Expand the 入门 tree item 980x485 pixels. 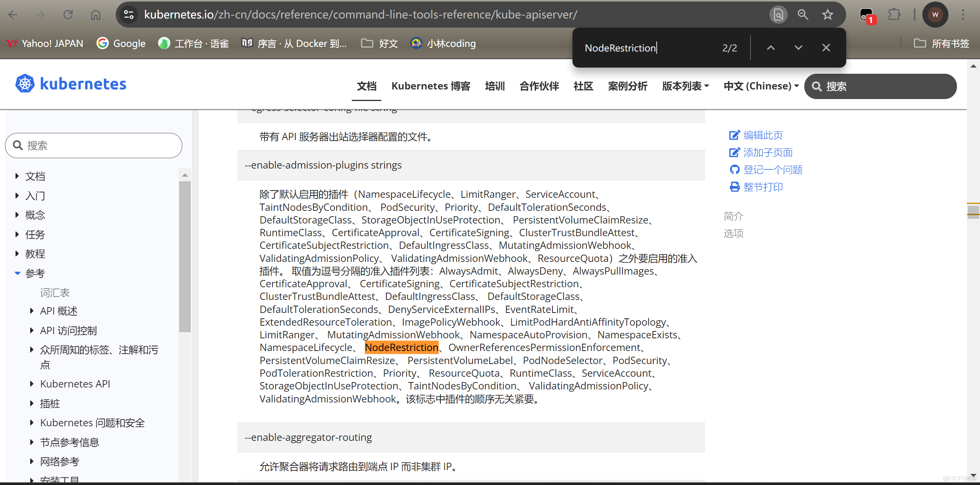tap(17, 195)
